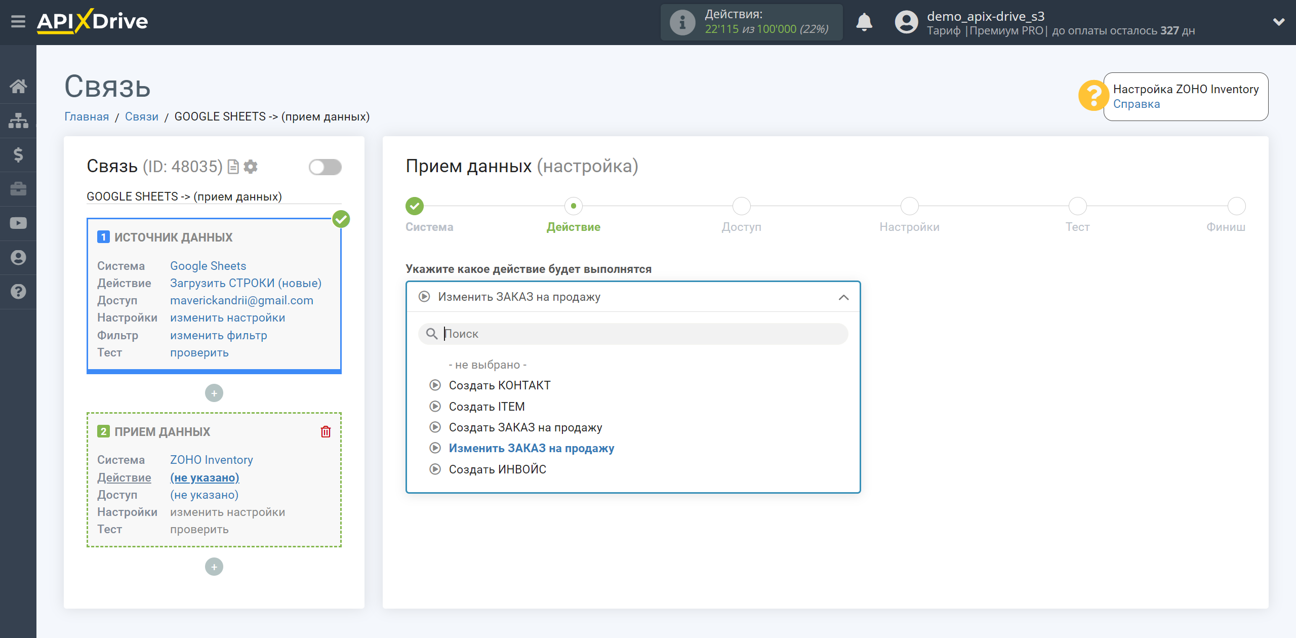Click the yellow help question mark
1296x638 pixels.
point(1093,96)
